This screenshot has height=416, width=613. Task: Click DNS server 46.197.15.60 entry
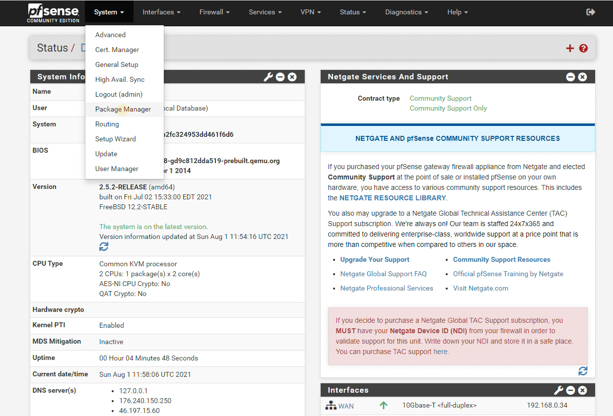point(139,411)
